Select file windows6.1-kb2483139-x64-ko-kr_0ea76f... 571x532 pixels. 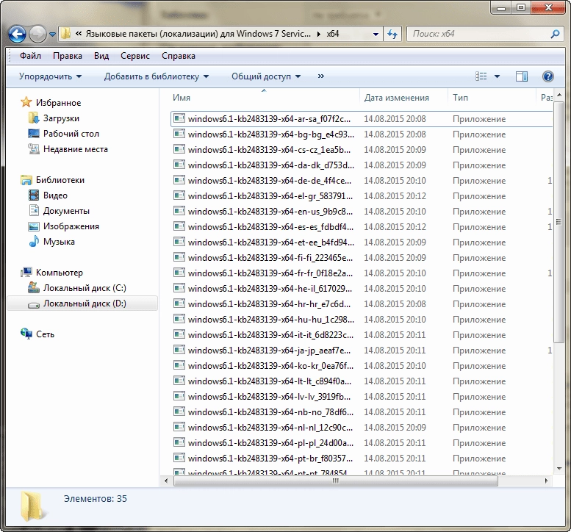click(x=270, y=366)
